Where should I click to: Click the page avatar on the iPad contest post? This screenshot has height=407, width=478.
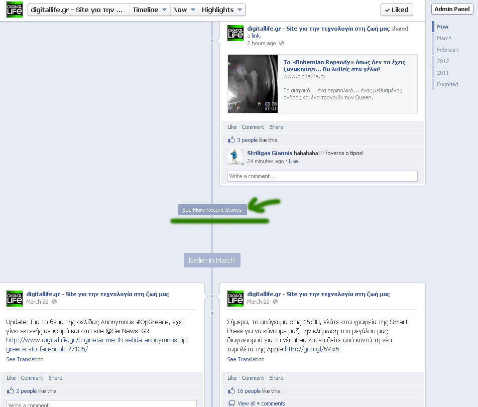235,299
